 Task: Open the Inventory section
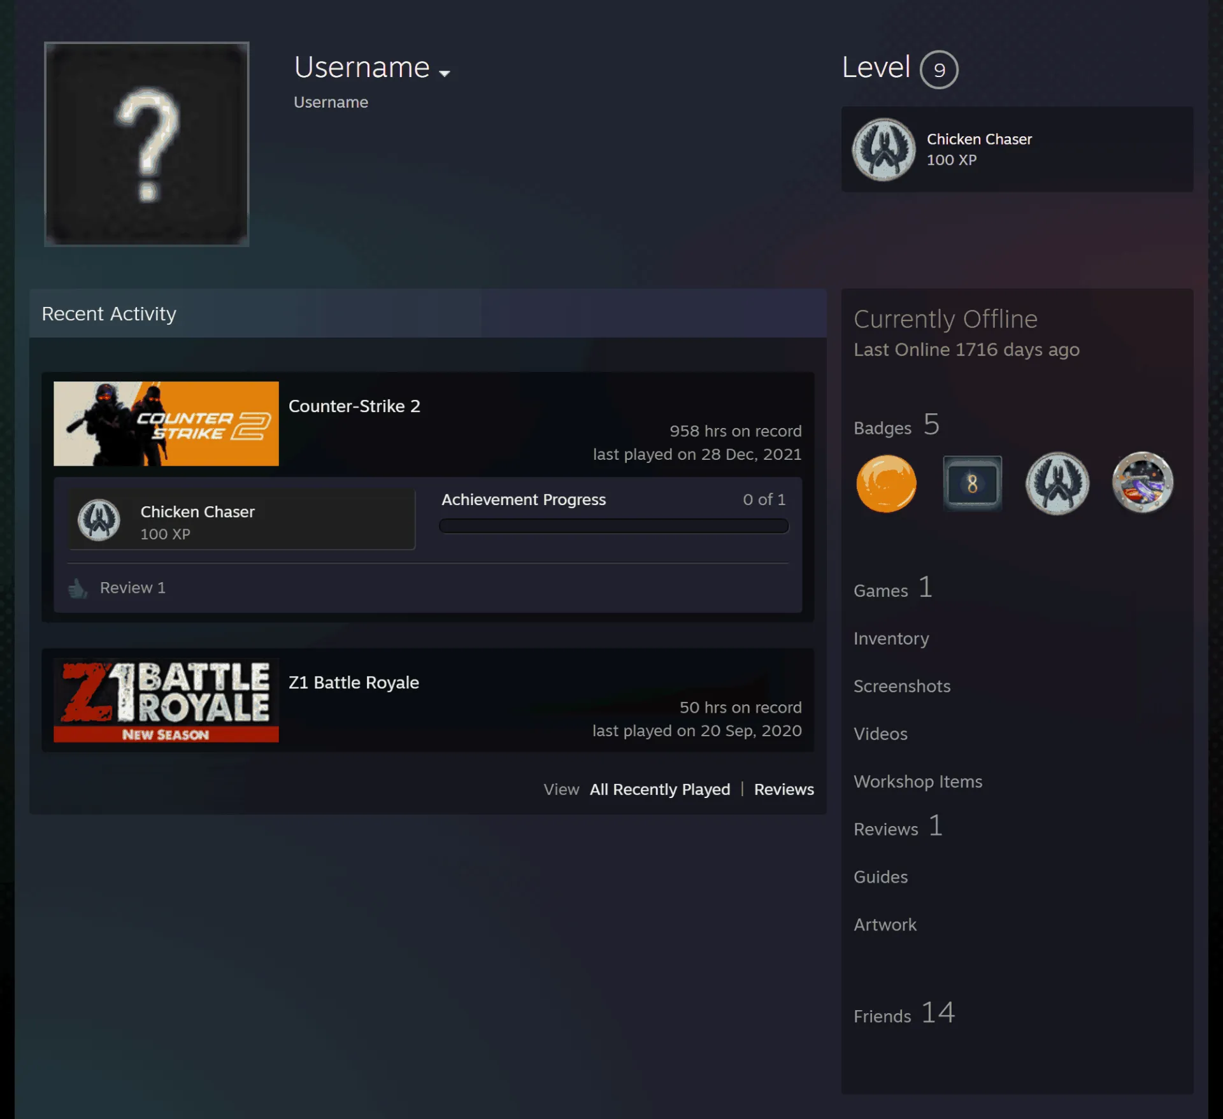point(891,638)
